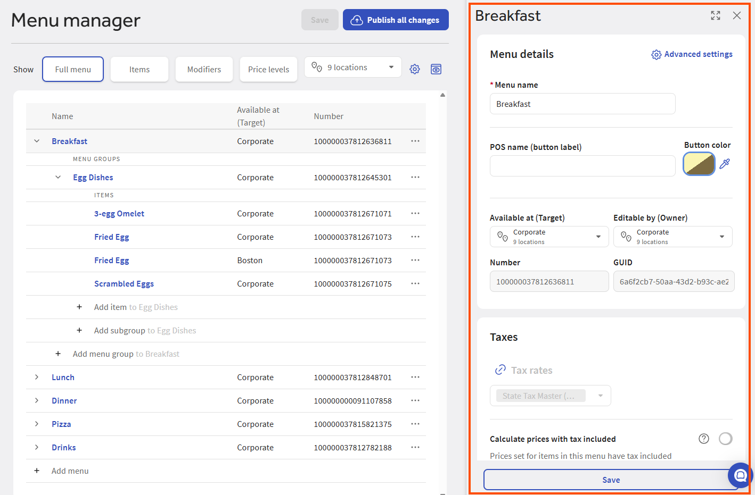Screen dimensions: 755x495
Task: Click the Tax rates label text
Action: tap(532, 370)
